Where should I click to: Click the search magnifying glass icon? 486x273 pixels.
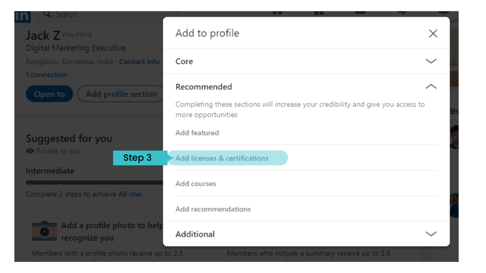point(46,14)
